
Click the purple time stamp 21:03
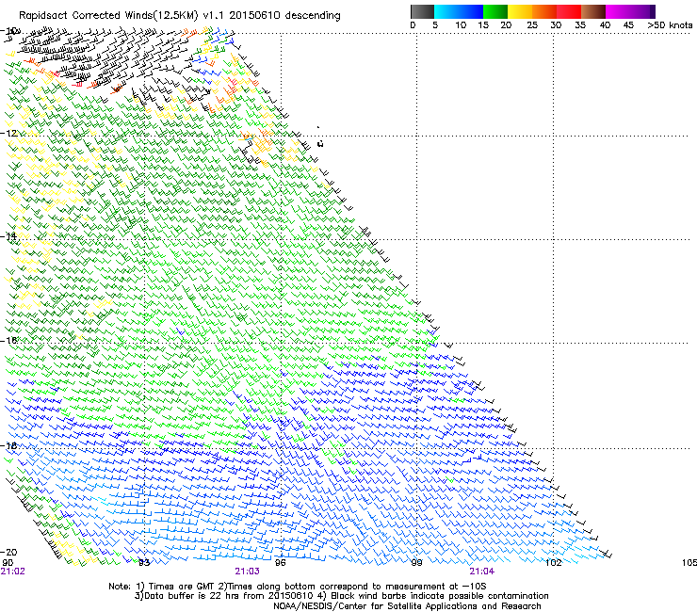247,572
